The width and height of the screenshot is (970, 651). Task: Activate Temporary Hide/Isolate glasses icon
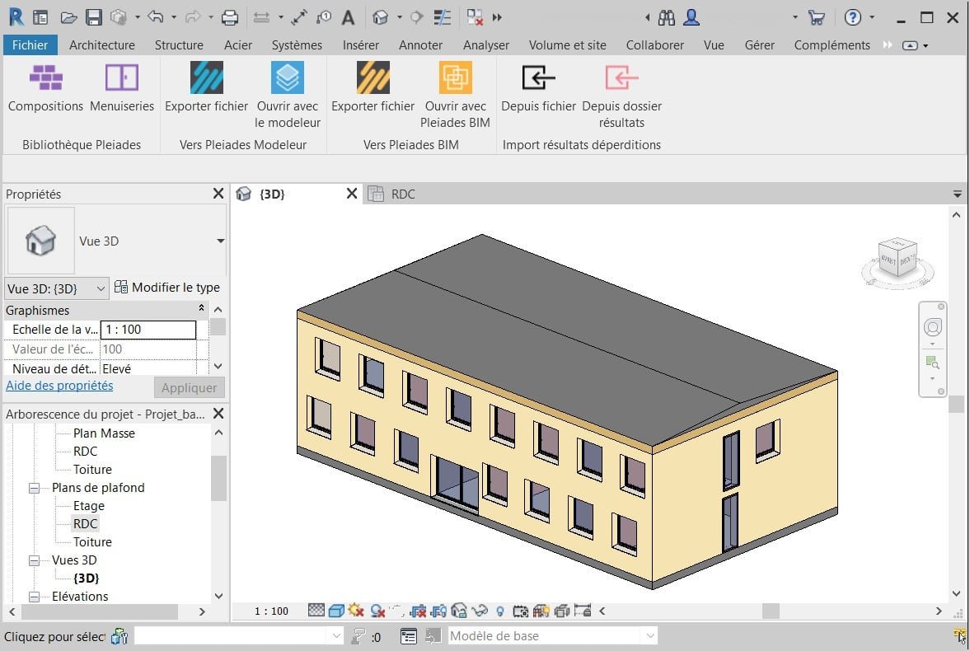[481, 611]
